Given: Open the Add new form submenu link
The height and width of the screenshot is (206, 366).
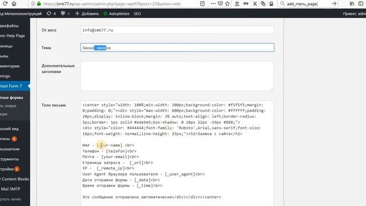Looking at the screenshot, I should coord(8,106).
